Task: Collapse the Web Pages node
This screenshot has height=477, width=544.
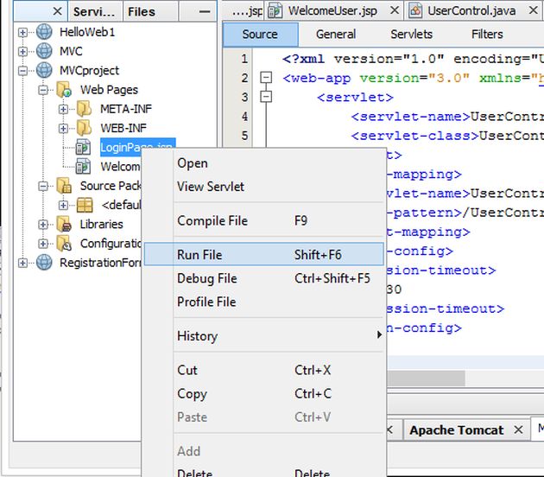Action: (43, 90)
